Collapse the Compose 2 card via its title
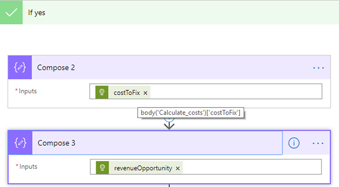339x187 pixels. pos(56,68)
